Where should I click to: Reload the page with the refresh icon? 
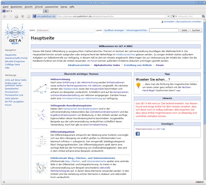(x=28, y=16)
